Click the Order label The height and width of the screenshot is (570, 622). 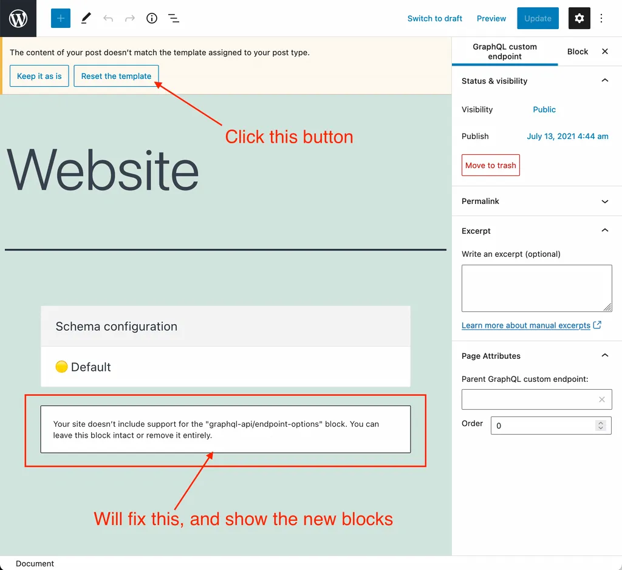(x=472, y=423)
